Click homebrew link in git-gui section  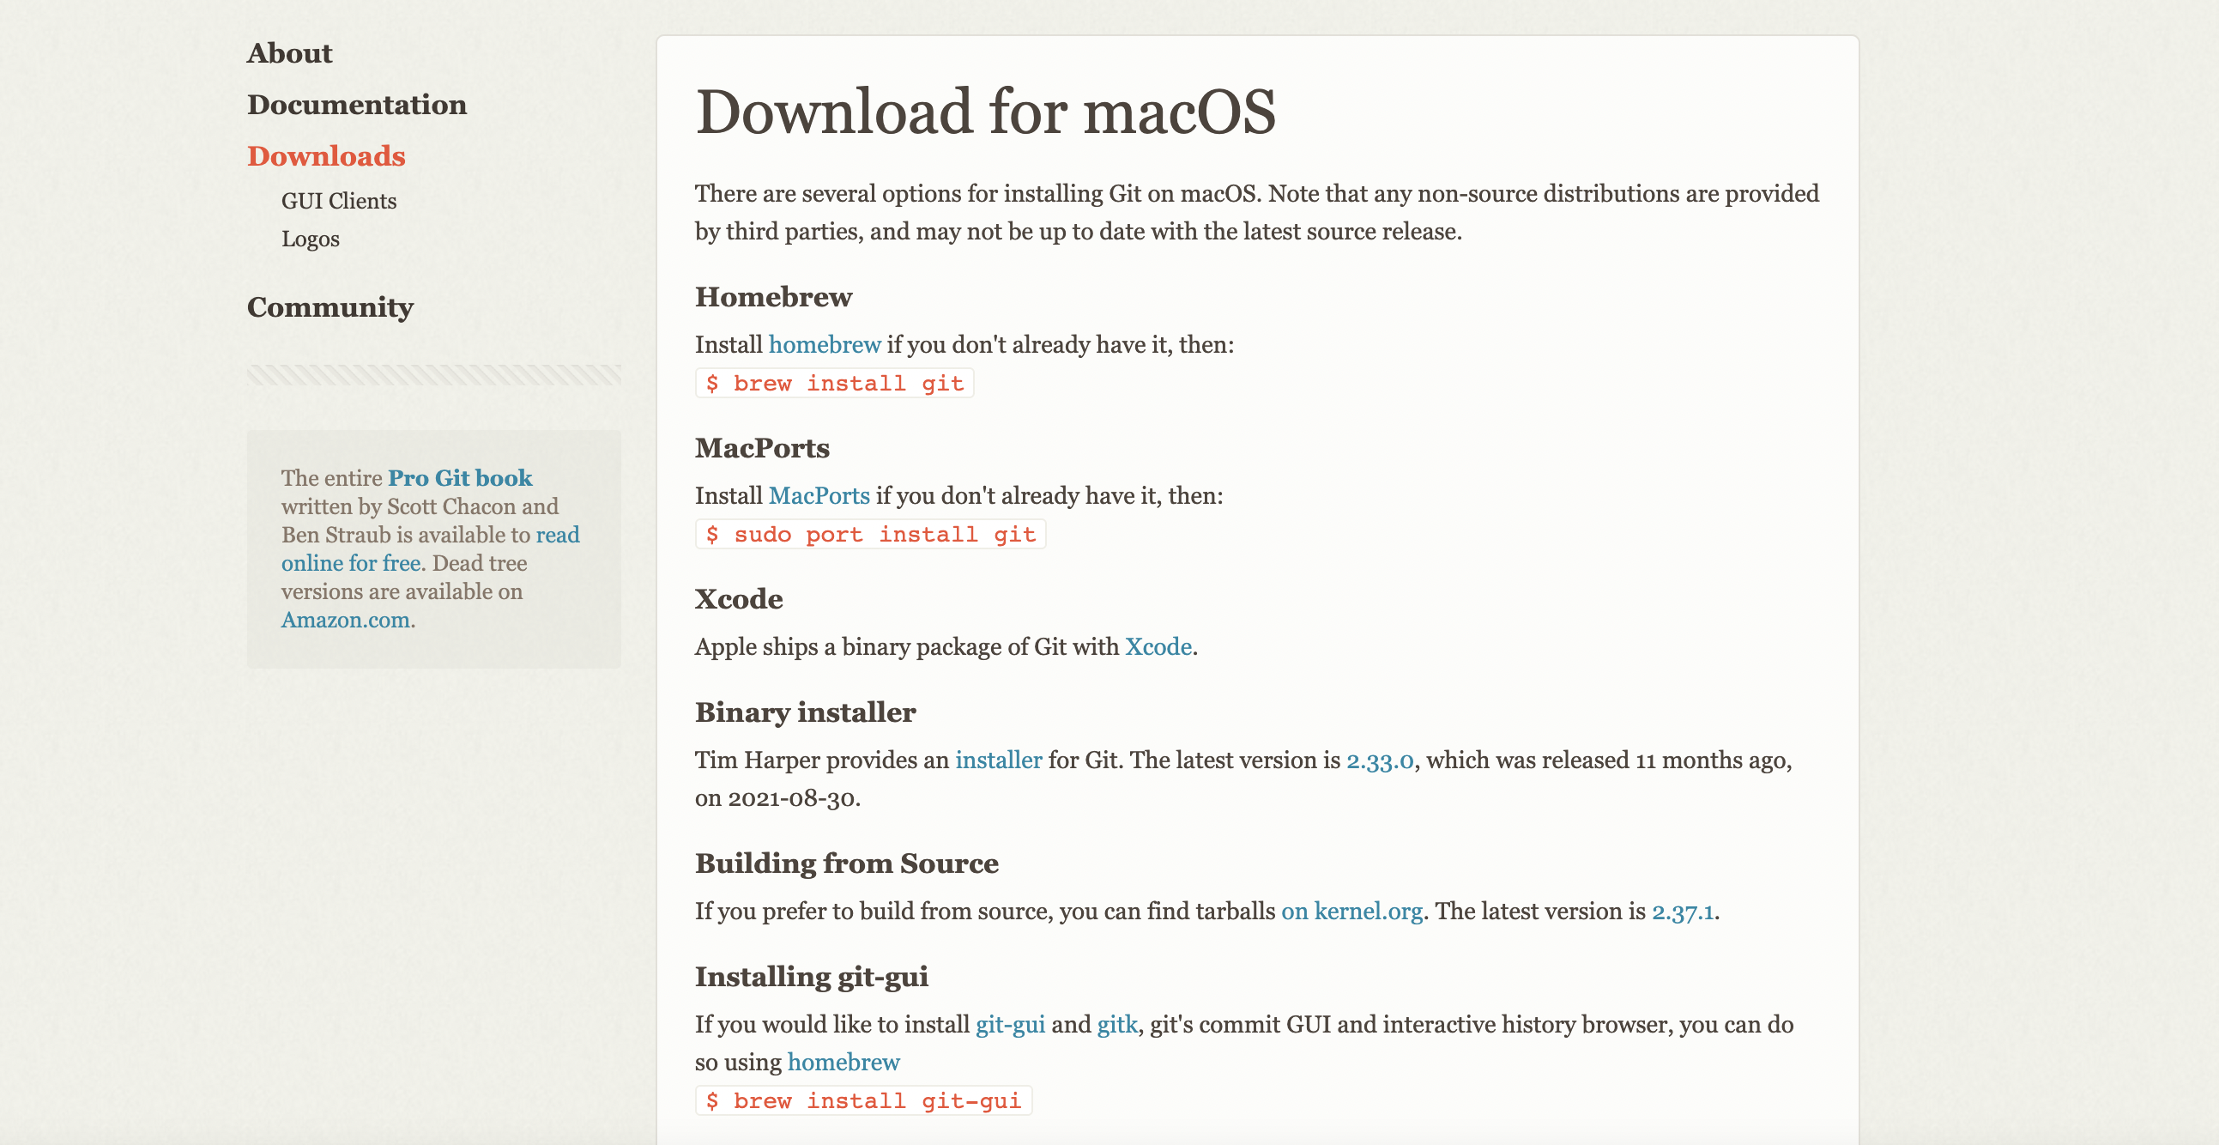point(843,1063)
